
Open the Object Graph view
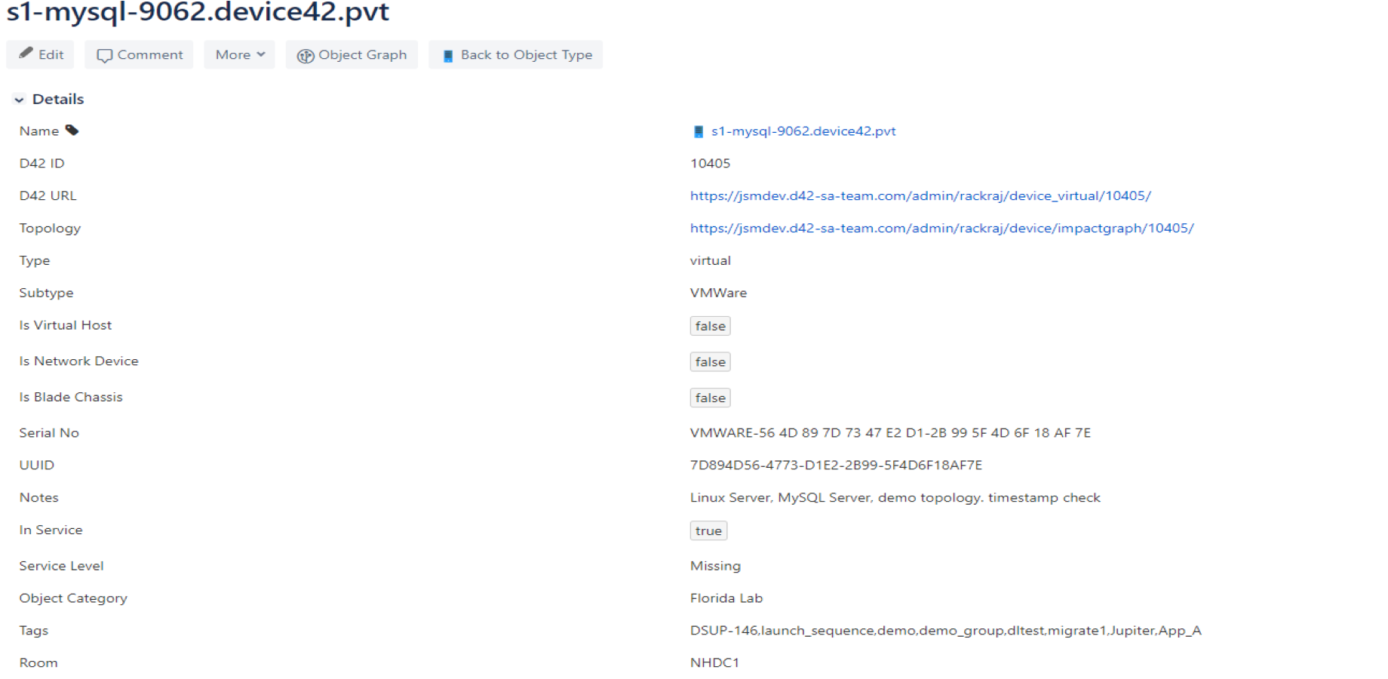pos(352,54)
